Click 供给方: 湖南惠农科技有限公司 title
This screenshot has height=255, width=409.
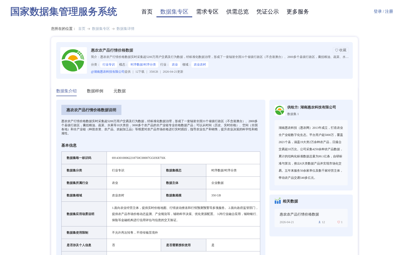[312, 107]
